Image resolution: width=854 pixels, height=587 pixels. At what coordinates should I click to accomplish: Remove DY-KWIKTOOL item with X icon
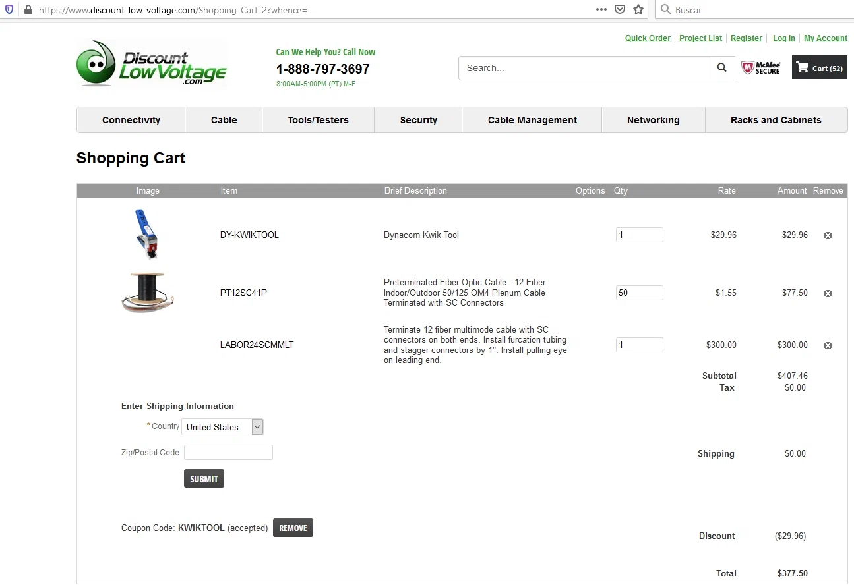pos(828,235)
